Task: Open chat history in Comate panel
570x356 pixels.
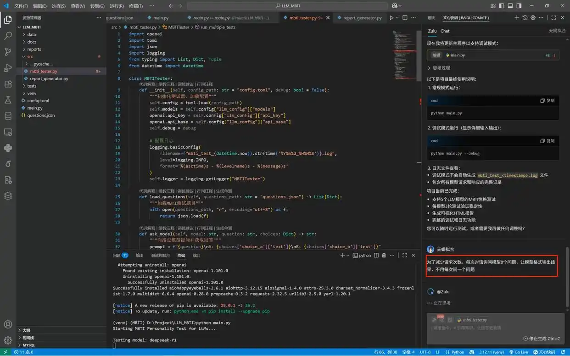Action: (x=525, y=18)
